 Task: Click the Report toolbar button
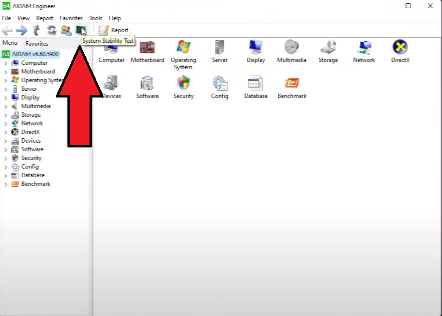tap(114, 31)
